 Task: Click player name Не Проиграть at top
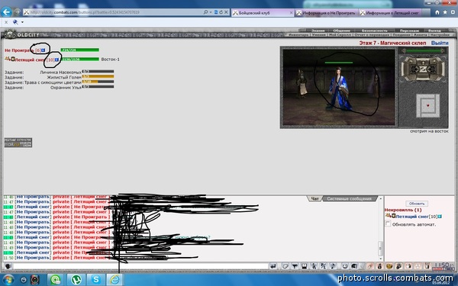pyautogui.click(x=19, y=50)
